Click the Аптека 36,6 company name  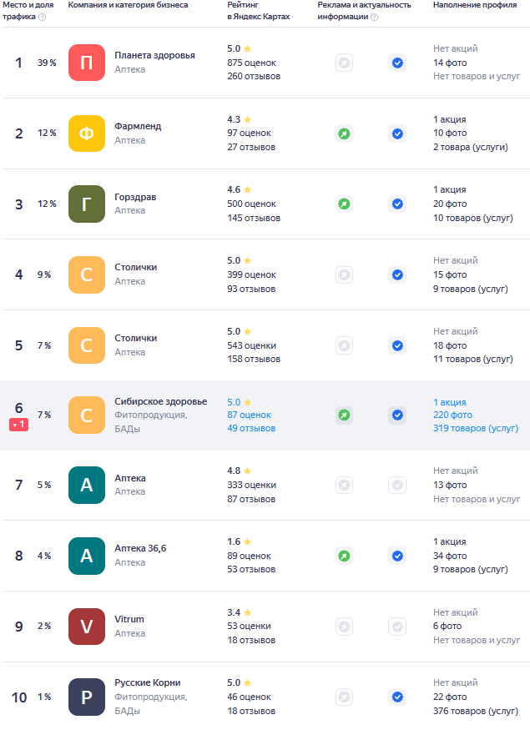tap(140, 548)
